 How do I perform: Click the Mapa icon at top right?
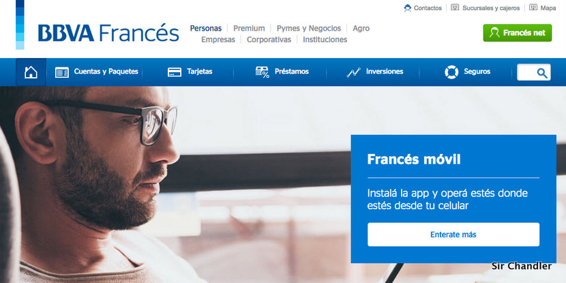[x=533, y=8]
